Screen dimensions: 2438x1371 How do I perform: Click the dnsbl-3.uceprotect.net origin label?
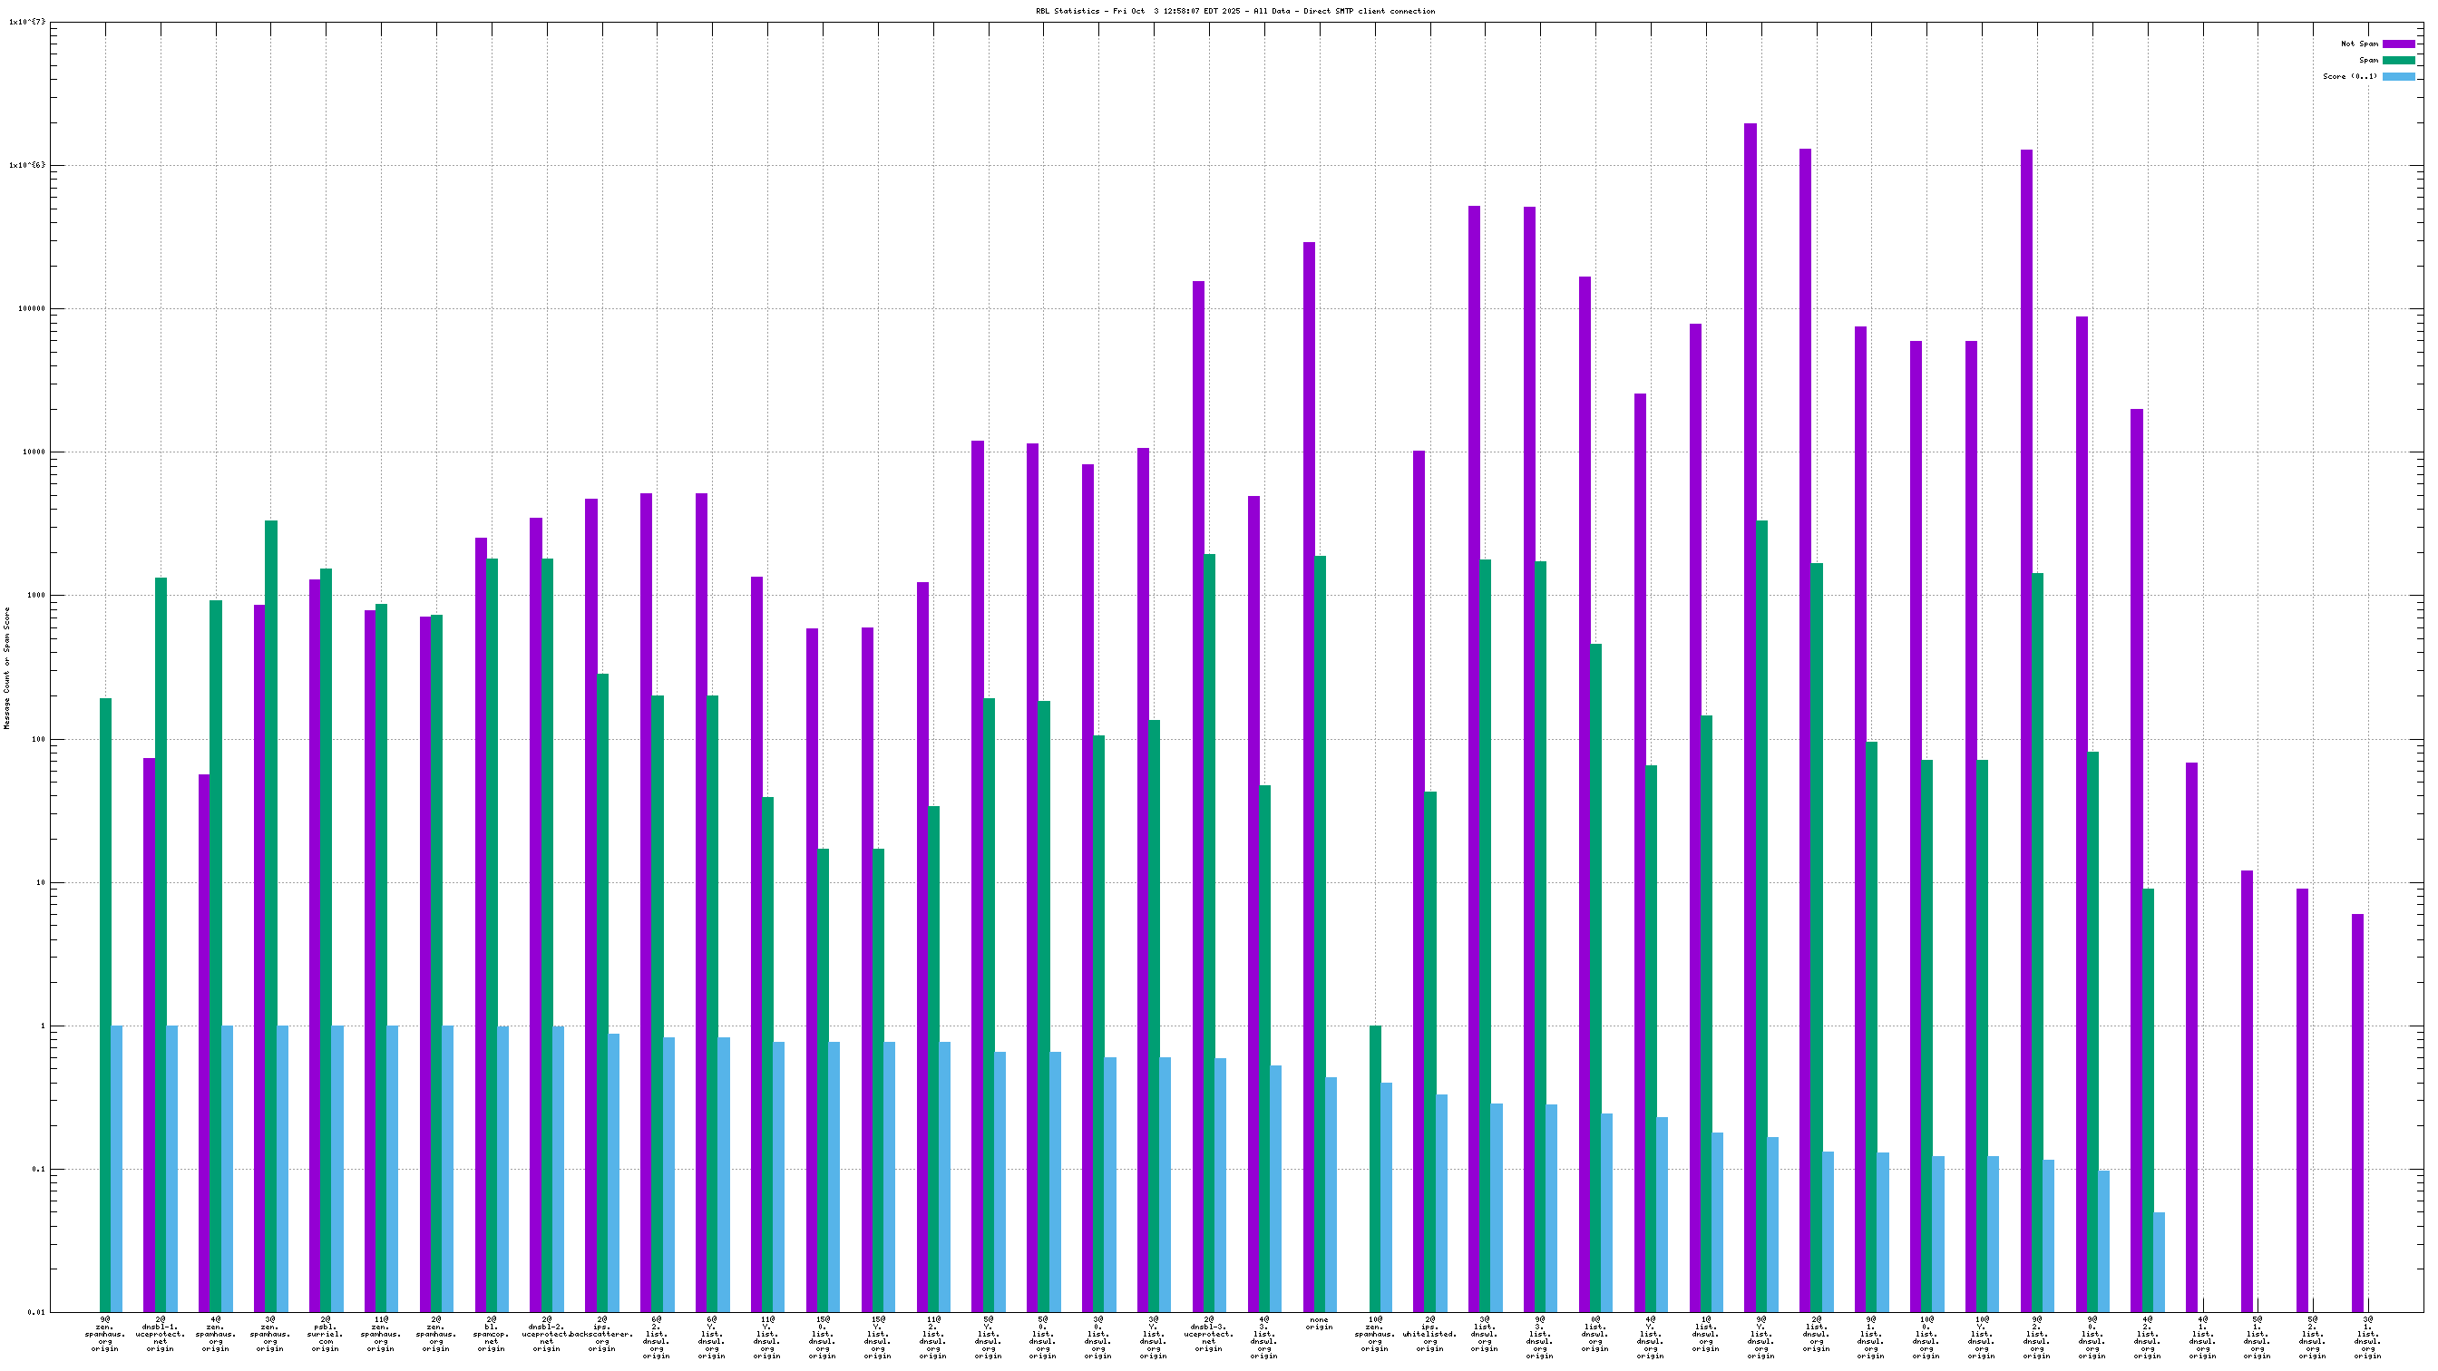(1209, 1333)
